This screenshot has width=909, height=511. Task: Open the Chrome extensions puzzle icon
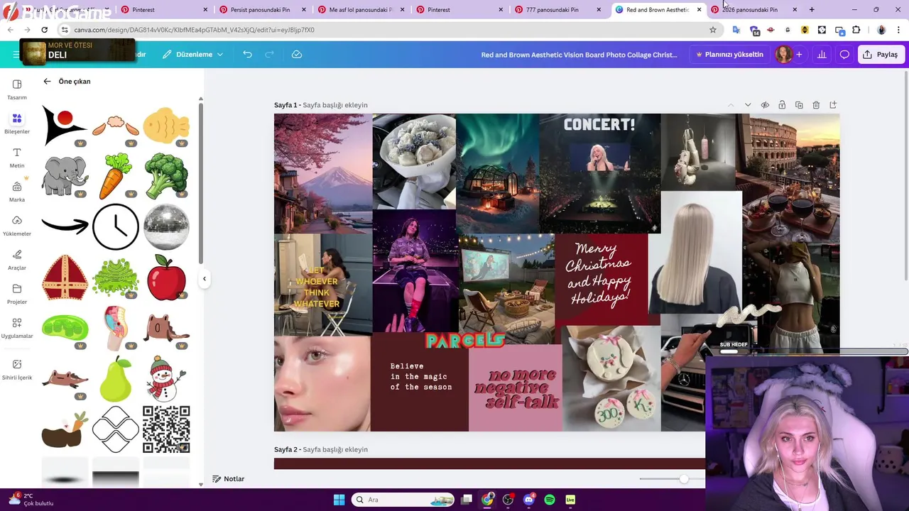[x=856, y=30]
